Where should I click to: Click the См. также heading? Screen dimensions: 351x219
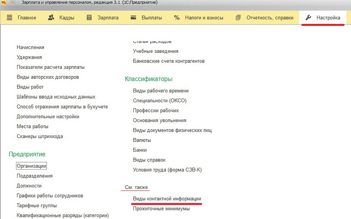(x=136, y=187)
